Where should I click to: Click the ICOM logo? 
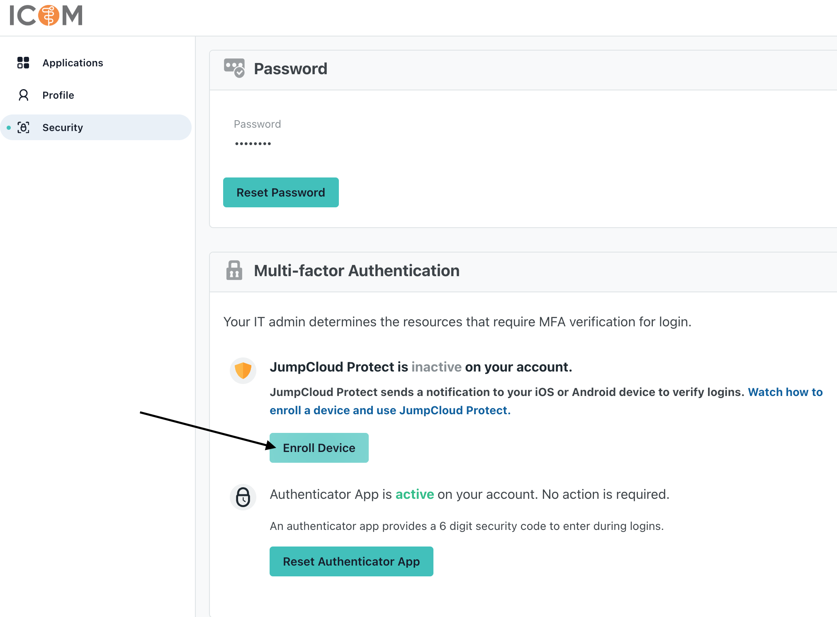46,15
